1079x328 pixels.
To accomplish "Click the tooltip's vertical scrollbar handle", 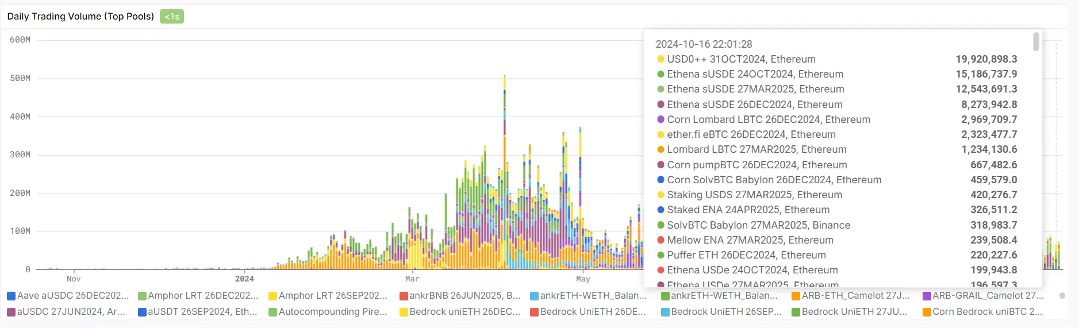I will [x=1036, y=42].
